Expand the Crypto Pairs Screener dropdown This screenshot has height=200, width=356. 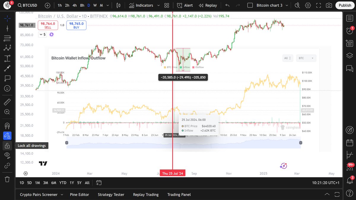62,195
